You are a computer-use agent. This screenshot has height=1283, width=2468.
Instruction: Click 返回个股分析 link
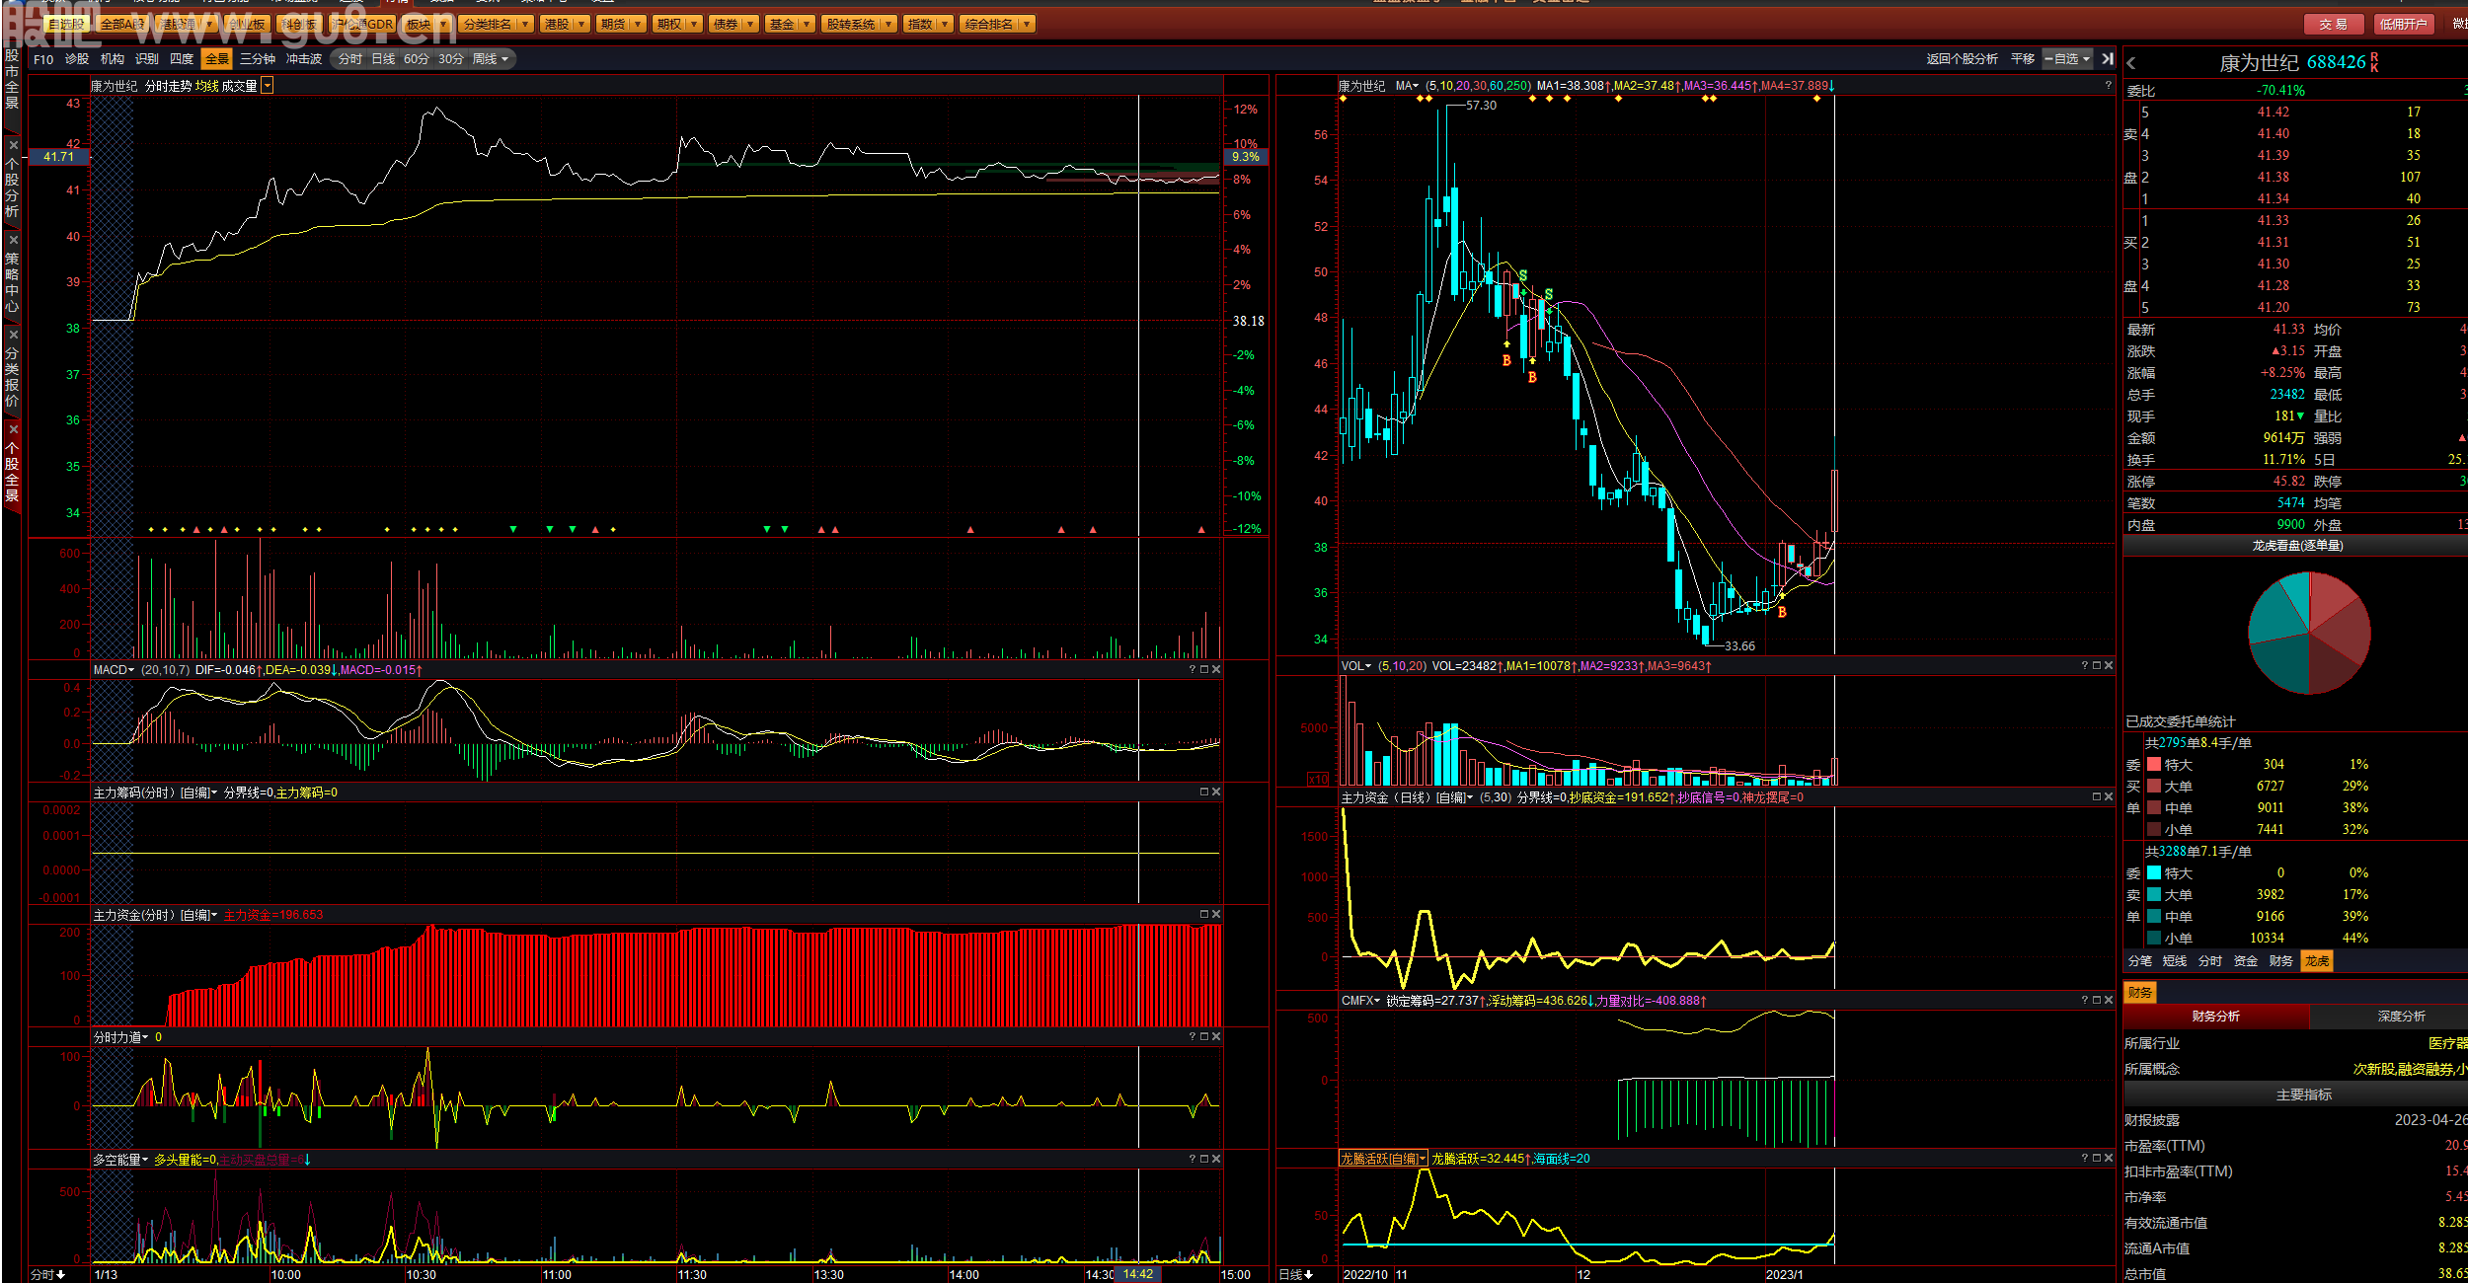(x=1962, y=59)
